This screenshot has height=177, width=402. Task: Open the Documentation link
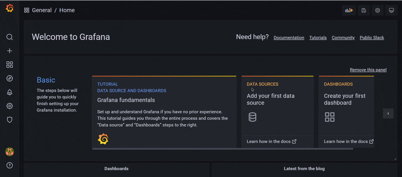[x=289, y=38]
